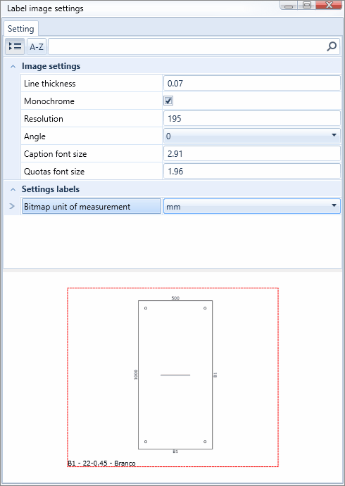Click the property search field
Image resolution: width=345 pixels, height=486 pixels.
coord(187,47)
